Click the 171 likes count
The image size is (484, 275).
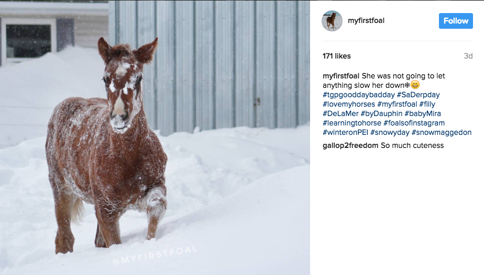coord(337,56)
